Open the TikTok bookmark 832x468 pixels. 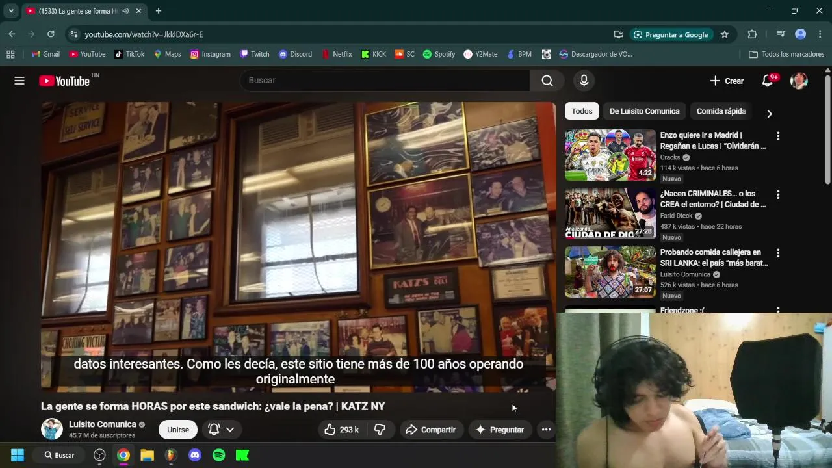pos(129,54)
